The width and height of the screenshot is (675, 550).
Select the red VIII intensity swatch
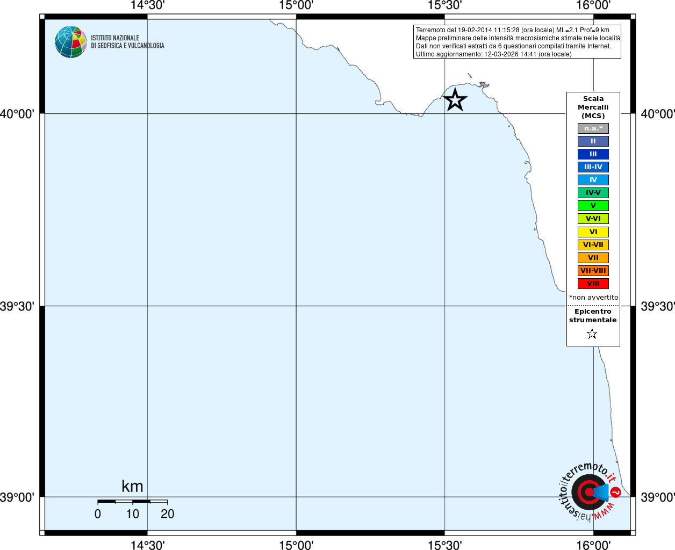click(x=593, y=284)
